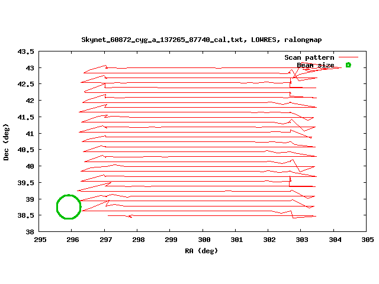Click the y-axis tick label 38.5
Screen dimensions: 379x284
pyautogui.click(x=26, y=215)
